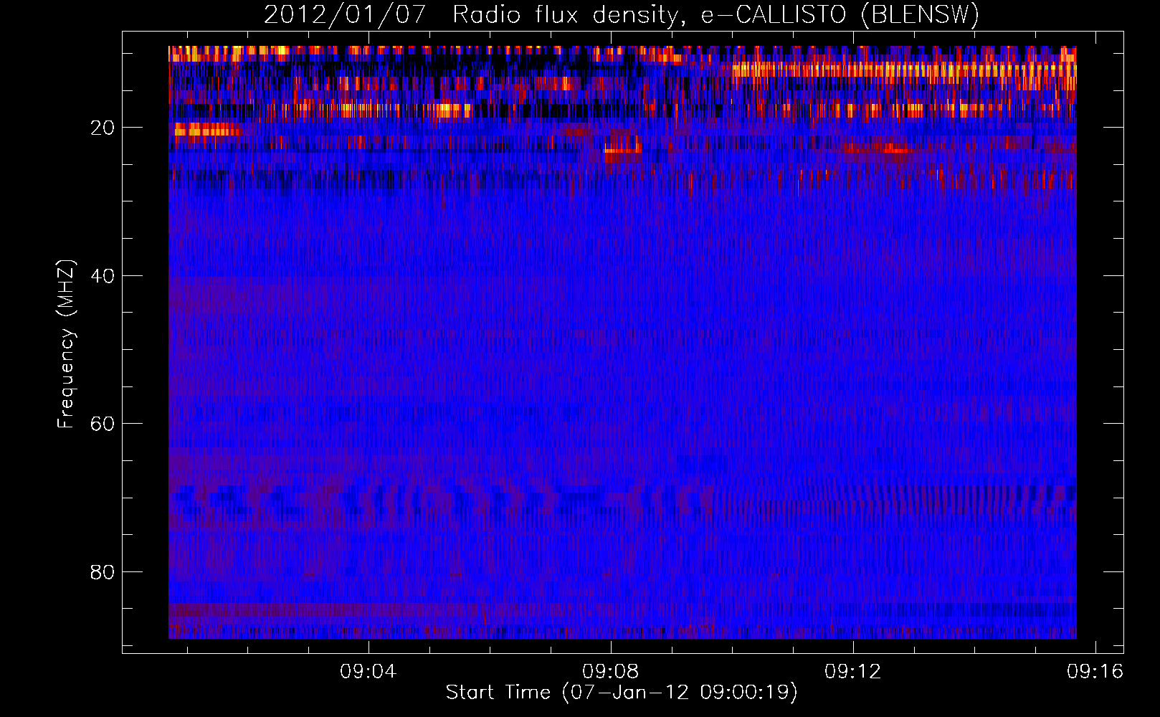
Task: Click the '20' frequency tick label
Action: [103, 128]
